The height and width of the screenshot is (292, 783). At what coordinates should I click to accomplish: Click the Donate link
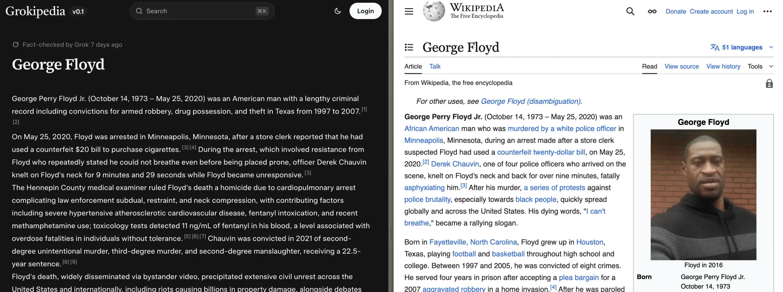coord(676,11)
